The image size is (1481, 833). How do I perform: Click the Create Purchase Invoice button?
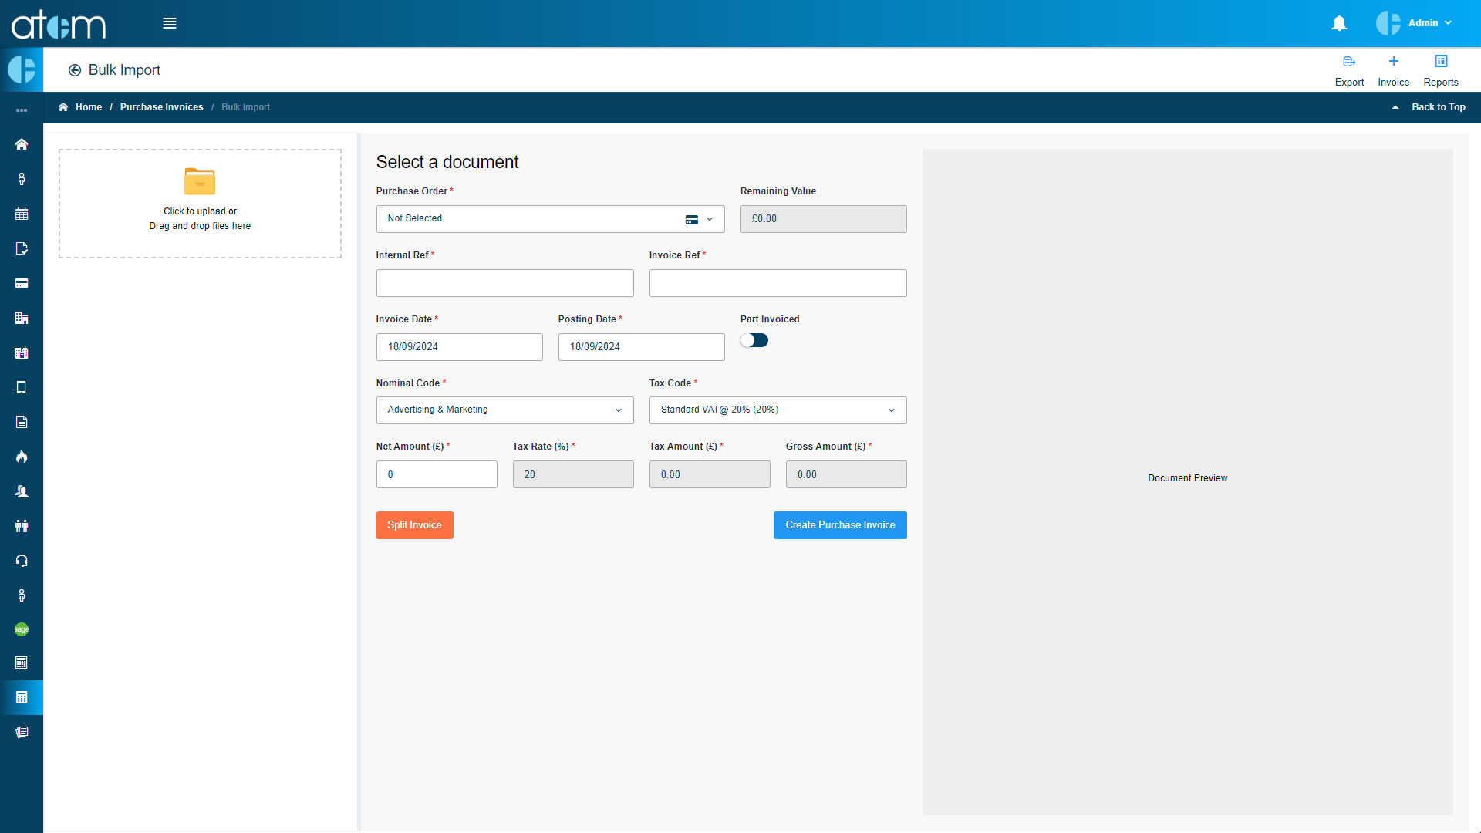tap(840, 525)
